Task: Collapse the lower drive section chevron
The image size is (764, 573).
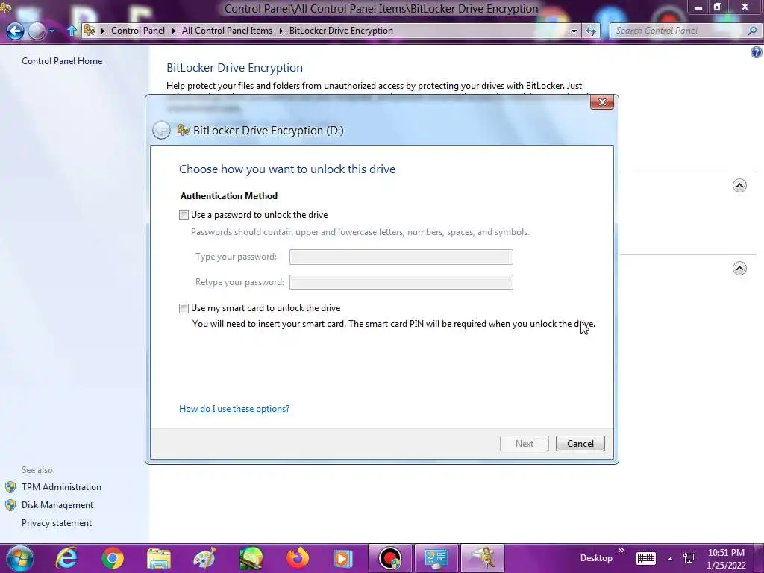Action: 739,269
